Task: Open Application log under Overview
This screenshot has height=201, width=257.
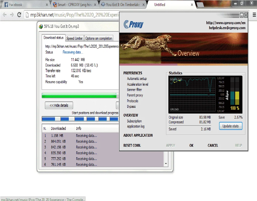Action: pyautogui.click(x=136, y=126)
